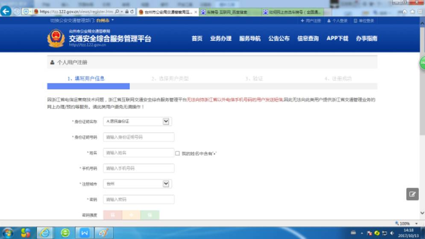Click the padlock security icon in the address bar
Viewport: 425px width, 239px height.
click(126, 12)
